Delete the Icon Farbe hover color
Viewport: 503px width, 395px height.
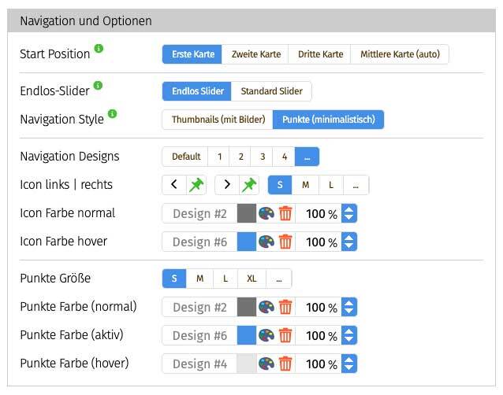click(x=285, y=242)
